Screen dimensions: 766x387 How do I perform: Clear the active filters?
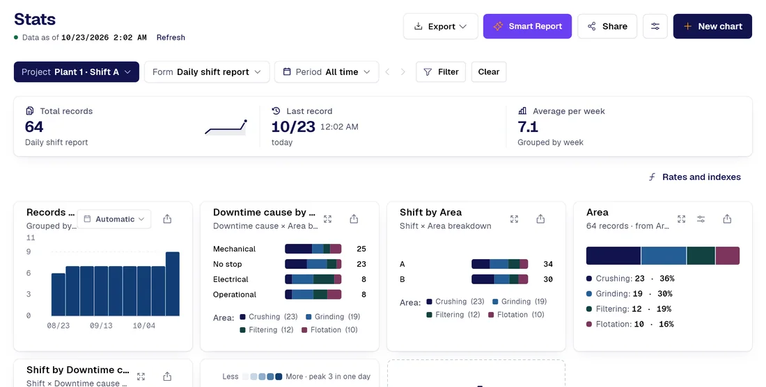(489, 72)
